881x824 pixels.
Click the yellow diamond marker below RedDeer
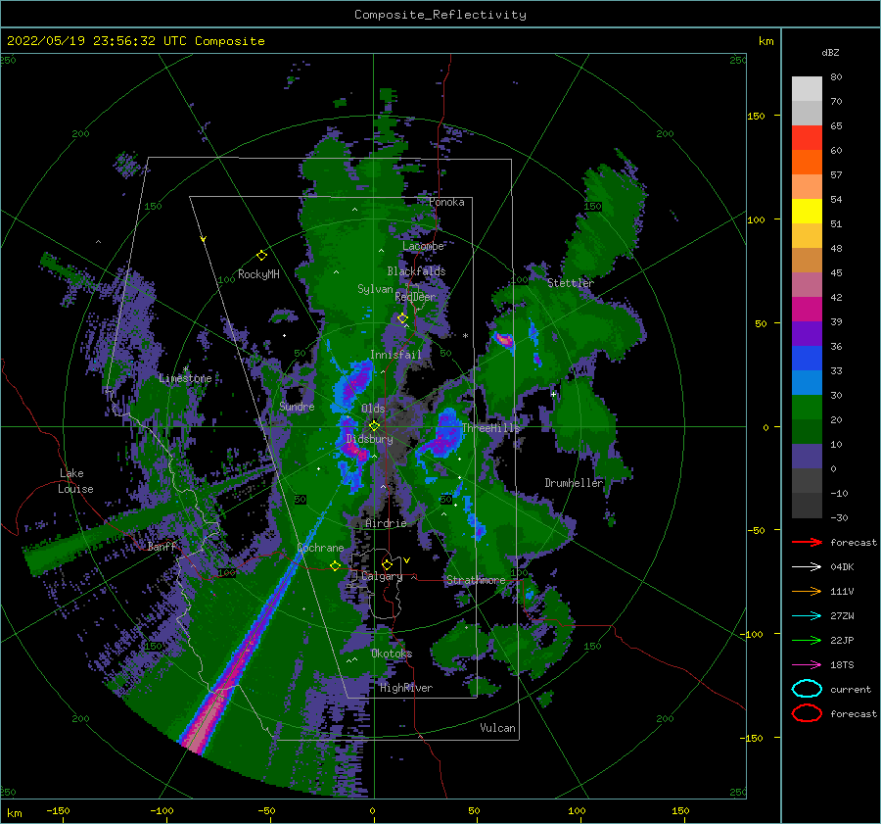[x=402, y=318]
